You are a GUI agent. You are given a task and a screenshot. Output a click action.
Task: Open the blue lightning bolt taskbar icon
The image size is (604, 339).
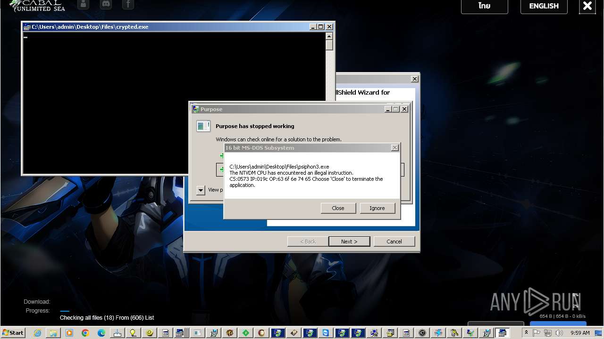point(438,333)
